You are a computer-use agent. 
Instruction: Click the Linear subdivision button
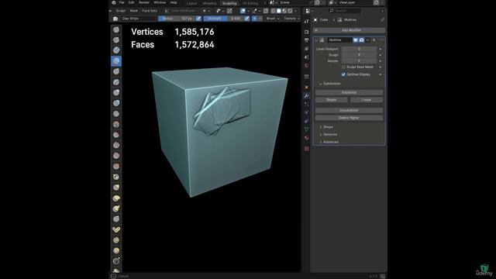point(367,100)
